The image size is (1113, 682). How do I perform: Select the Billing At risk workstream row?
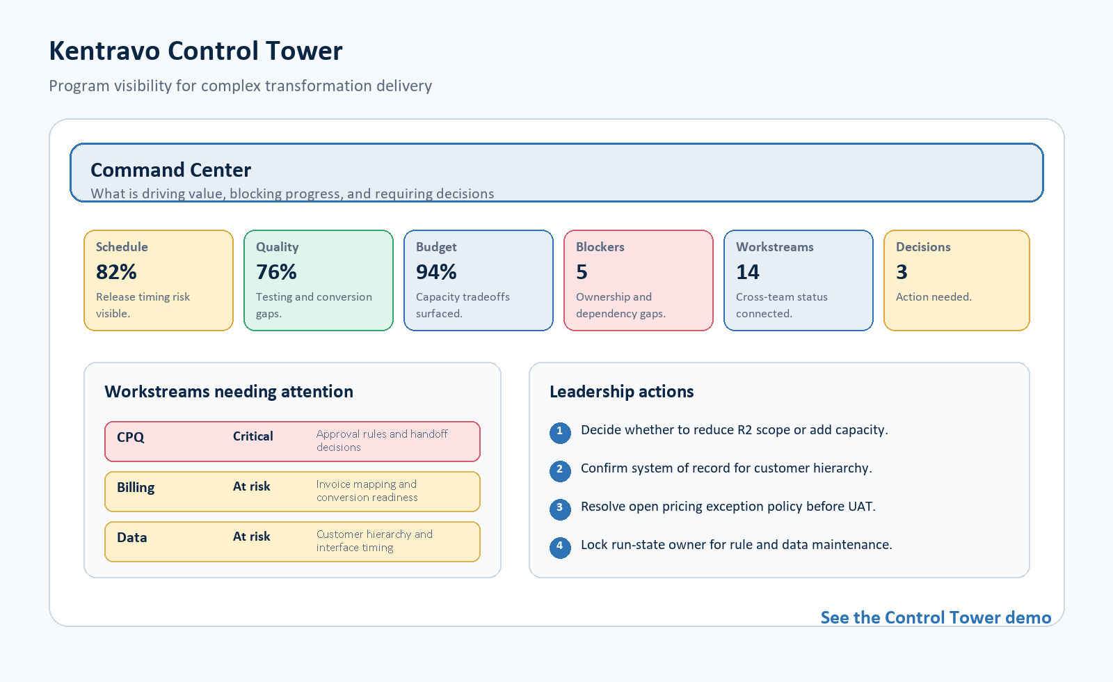pyautogui.click(x=292, y=491)
